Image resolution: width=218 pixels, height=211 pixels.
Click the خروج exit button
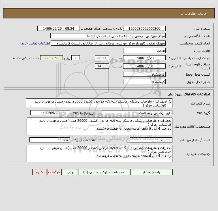pyautogui.click(x=39, y=172)
